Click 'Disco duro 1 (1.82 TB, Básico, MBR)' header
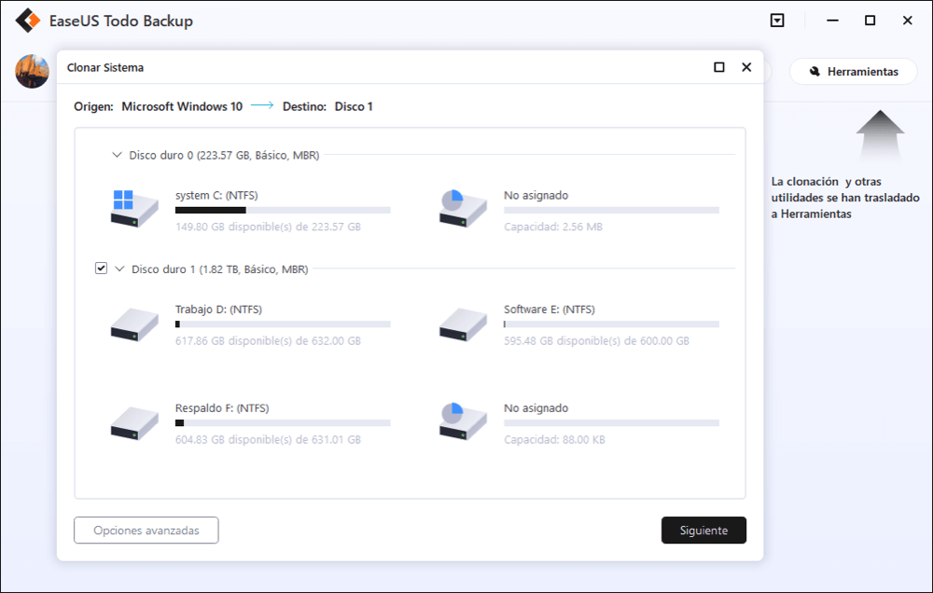Image resolution: width=933 pixels, height=593 pixels. tap(219, 269)
